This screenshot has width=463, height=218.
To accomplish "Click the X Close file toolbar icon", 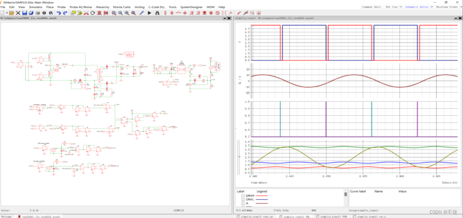I will [x=18, y=13].
